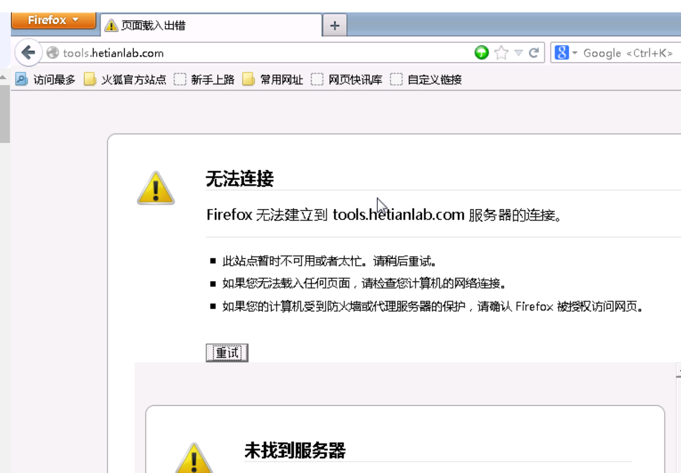Viewport: 681px width, 473px height.
Task: Bookmark this page with the star icon
Action: (501, 53)
